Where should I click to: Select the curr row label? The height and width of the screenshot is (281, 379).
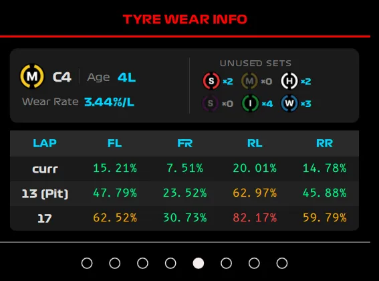click(x=45, y=169)
